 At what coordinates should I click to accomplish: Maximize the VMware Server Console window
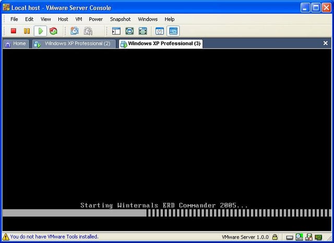[316, 8]
